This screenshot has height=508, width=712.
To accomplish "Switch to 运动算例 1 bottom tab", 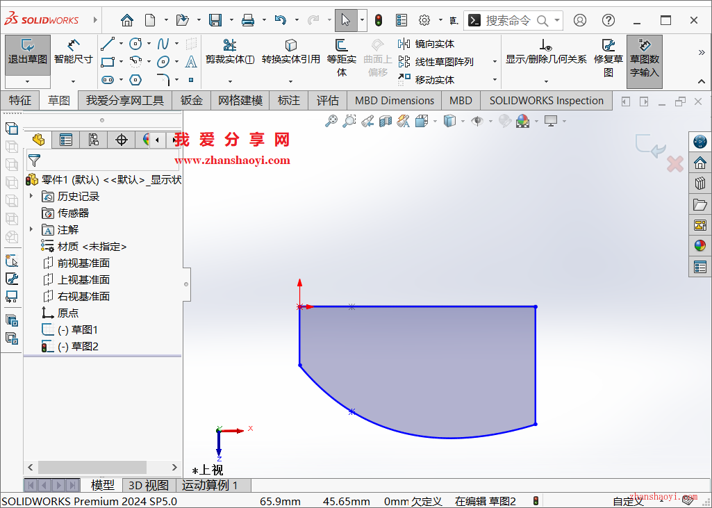I will point(210,485).
